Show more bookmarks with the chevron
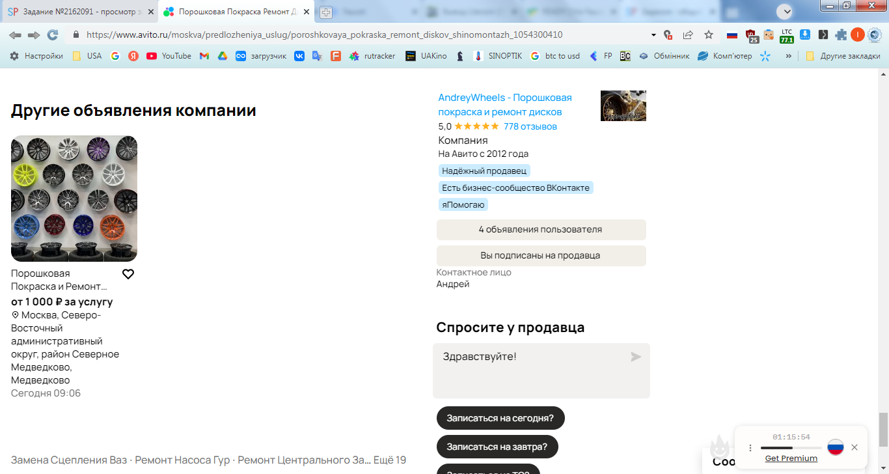Screen dimensions: 889x474 click(x=789, y=56)
